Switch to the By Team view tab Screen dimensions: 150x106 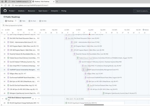coord(32,21)
